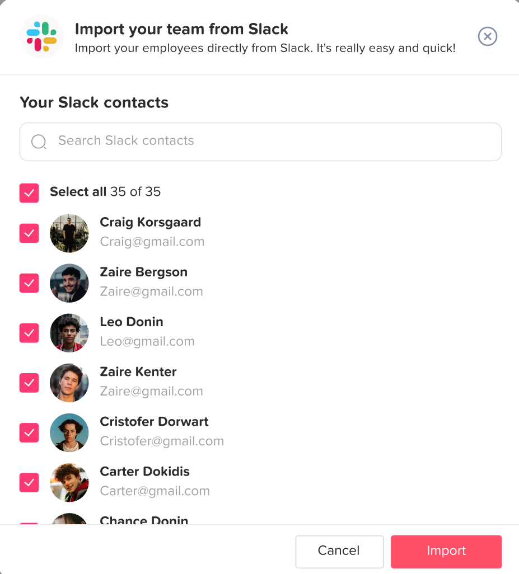The width and height of the screenshot is (519, 574).
Task: Toggle Zaire Kenter's checkbox
Action: pyautogui.click(x=29, y=383)
